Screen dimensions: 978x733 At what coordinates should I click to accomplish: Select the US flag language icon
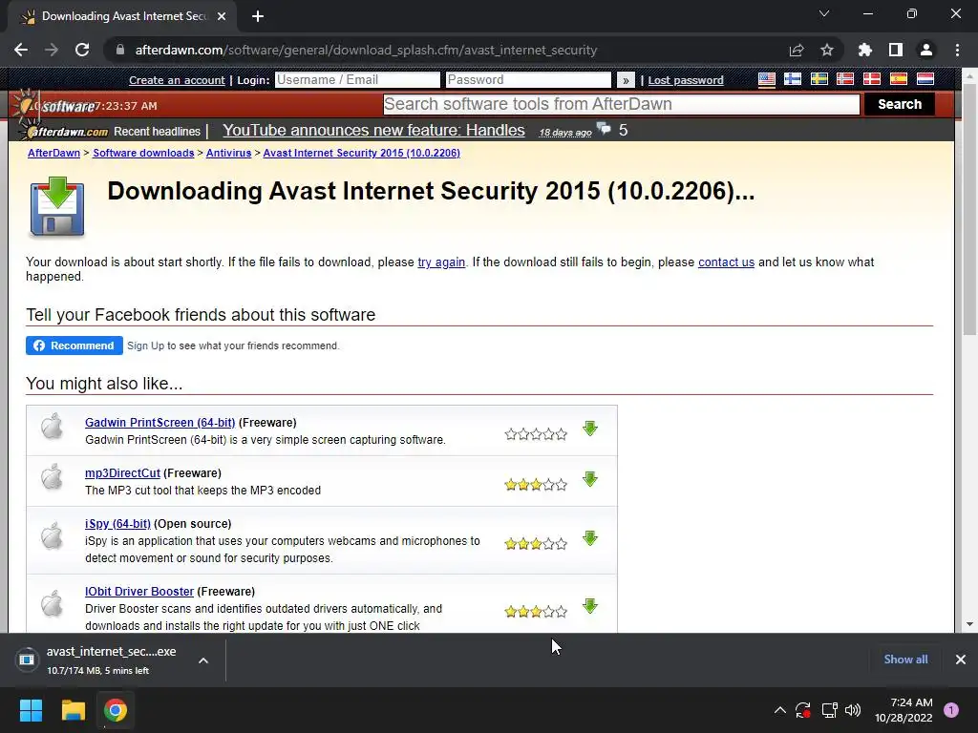coord(767,79)
